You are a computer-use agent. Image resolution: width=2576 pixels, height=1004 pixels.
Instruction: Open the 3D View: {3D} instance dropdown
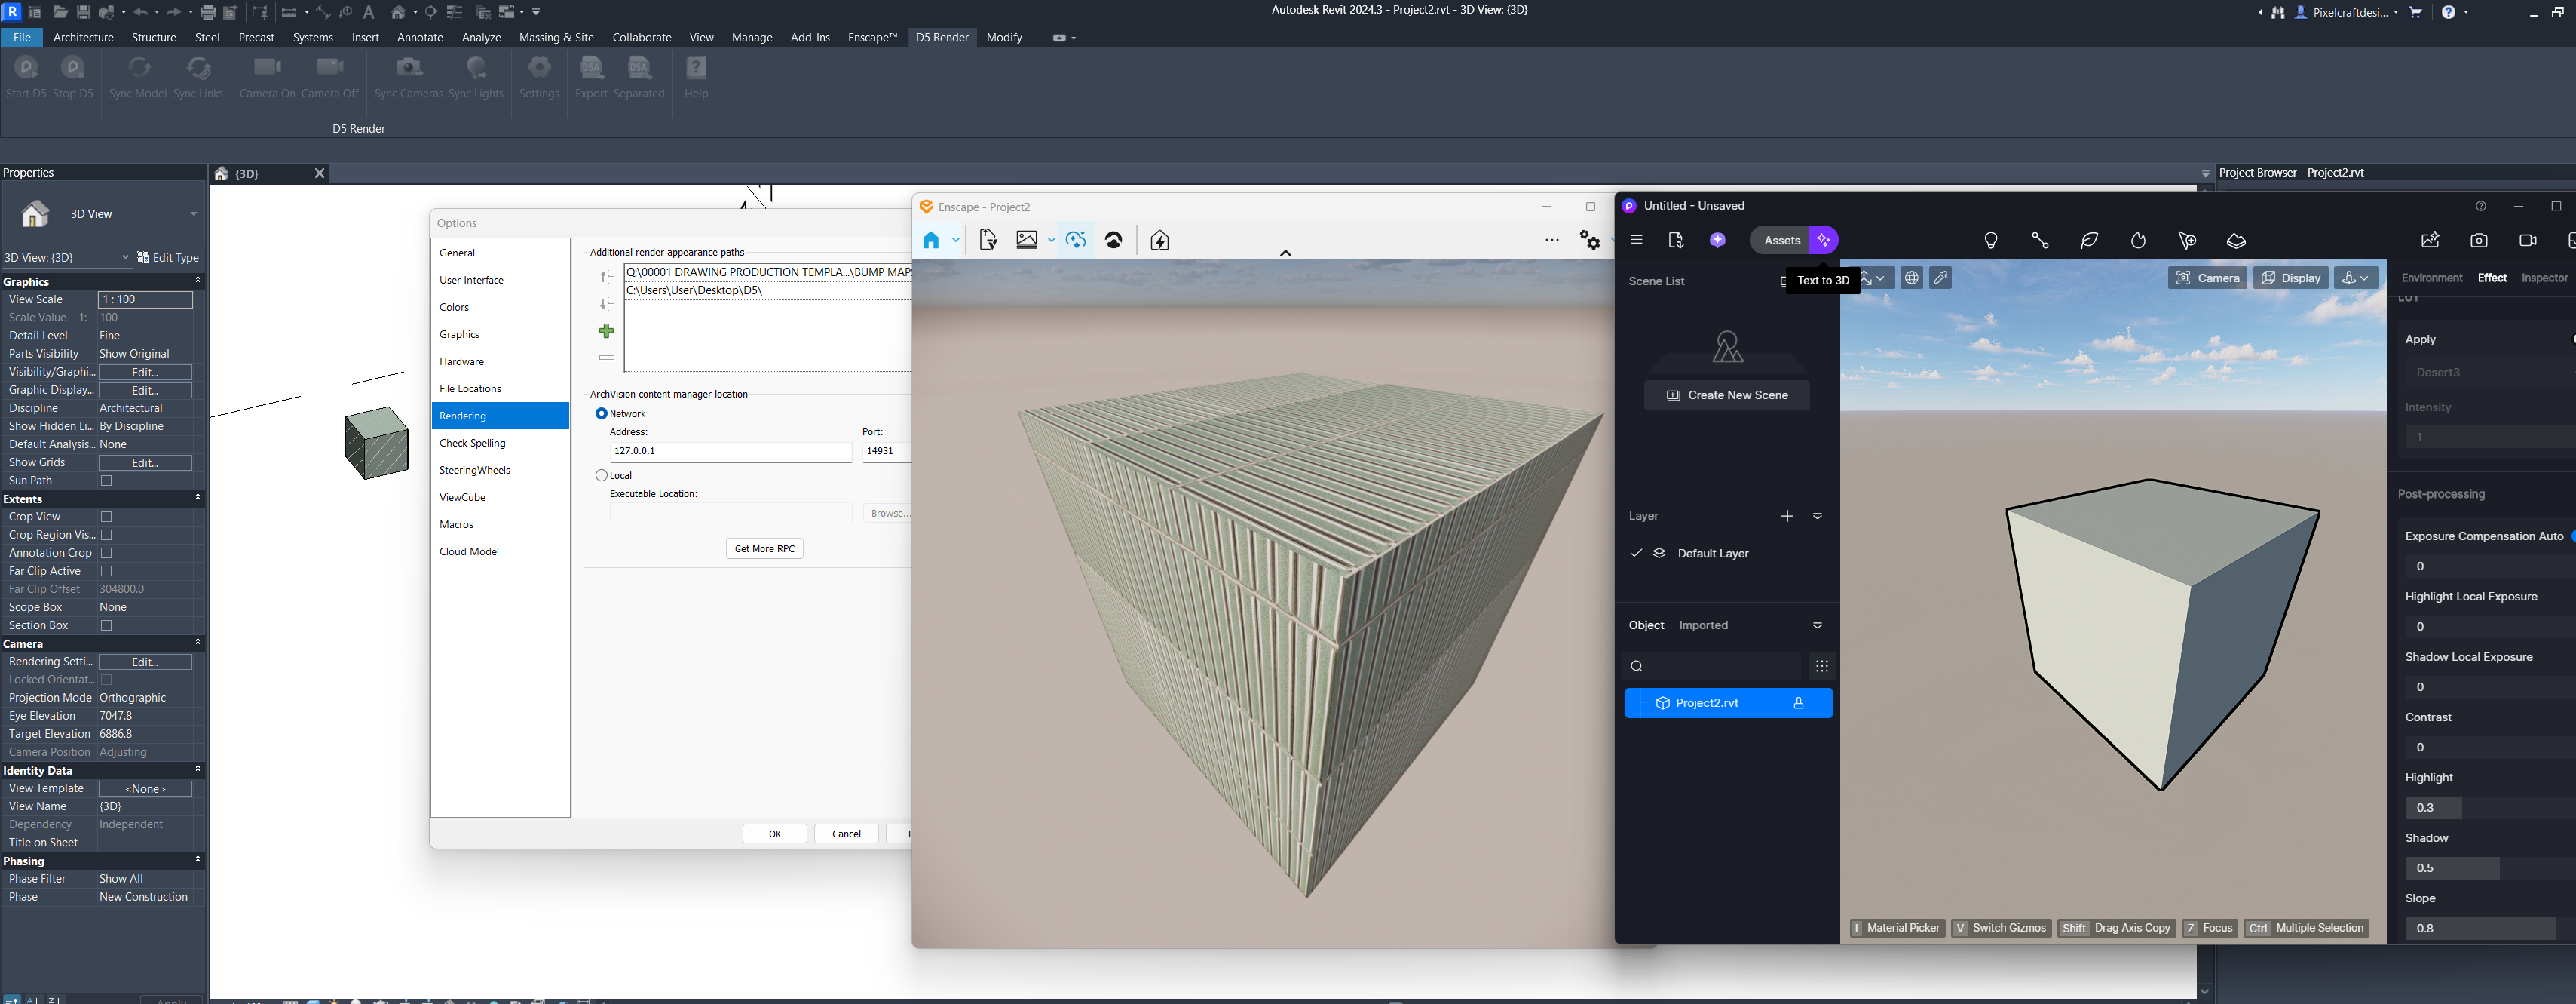(125, 257)
